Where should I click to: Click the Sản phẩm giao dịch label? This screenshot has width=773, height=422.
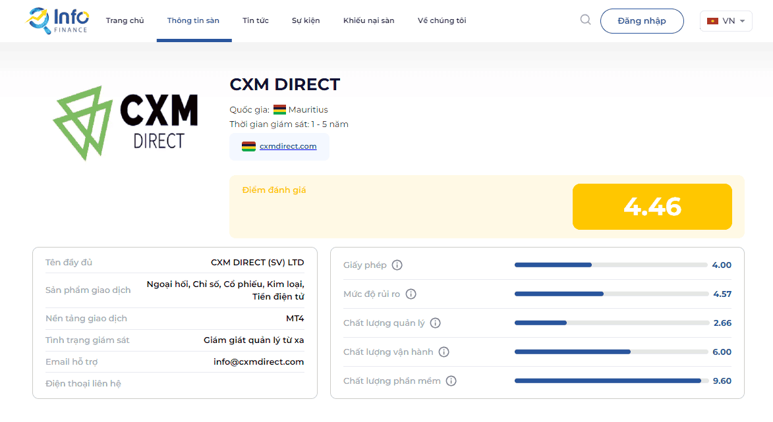pyautogui.click(x=88, y=290)
